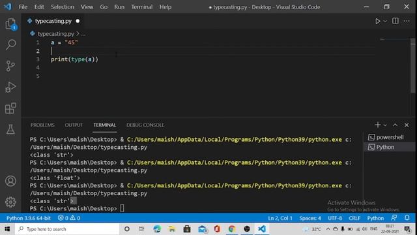Viewport: 417px width, 235px height.
Task: Close typecasting.py tab via unsaved dot
Action: click(78, 21)
